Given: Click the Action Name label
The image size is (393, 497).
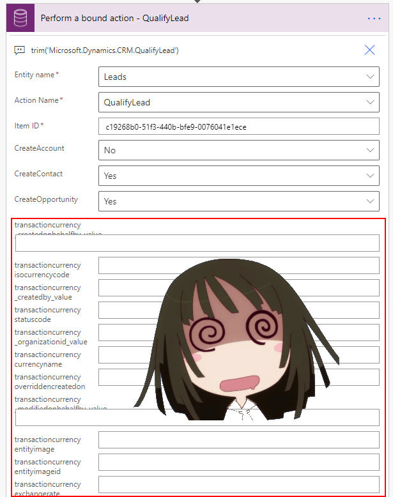Looking at the screenshot, I should click(x=36, y=100).
